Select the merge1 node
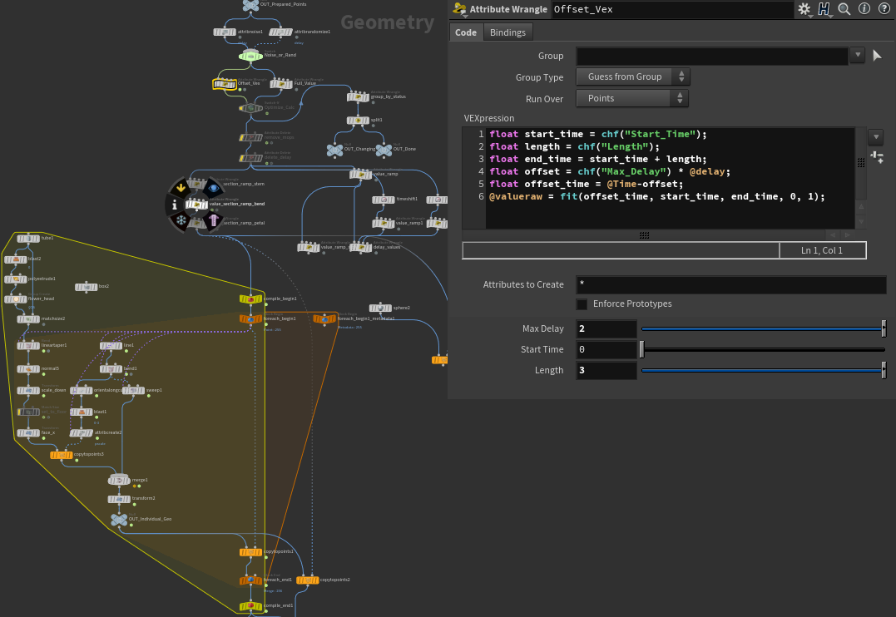The height and width of the screenshot is (617, 896). (x=119, y=480)
